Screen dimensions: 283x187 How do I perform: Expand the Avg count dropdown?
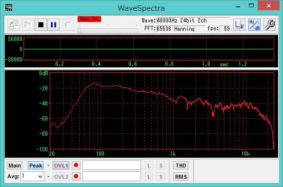pyautogui.click(x=33, y=176)
